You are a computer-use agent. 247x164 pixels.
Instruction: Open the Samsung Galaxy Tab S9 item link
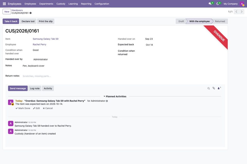(46, 39)
